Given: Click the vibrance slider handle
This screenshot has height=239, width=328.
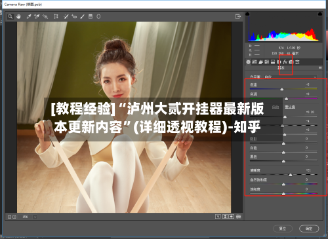Looking at the screenshot, I should point(283,185).
